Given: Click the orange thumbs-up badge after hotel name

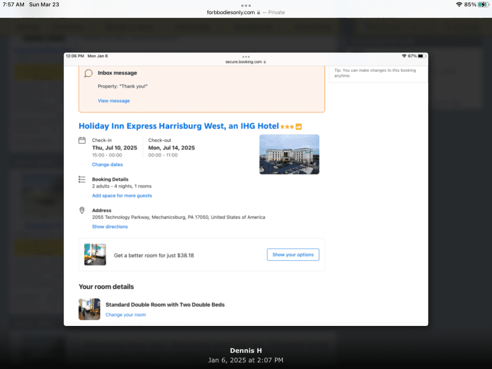Looking at the screenshot, I should pyautogui.click(x=299, y=127).
